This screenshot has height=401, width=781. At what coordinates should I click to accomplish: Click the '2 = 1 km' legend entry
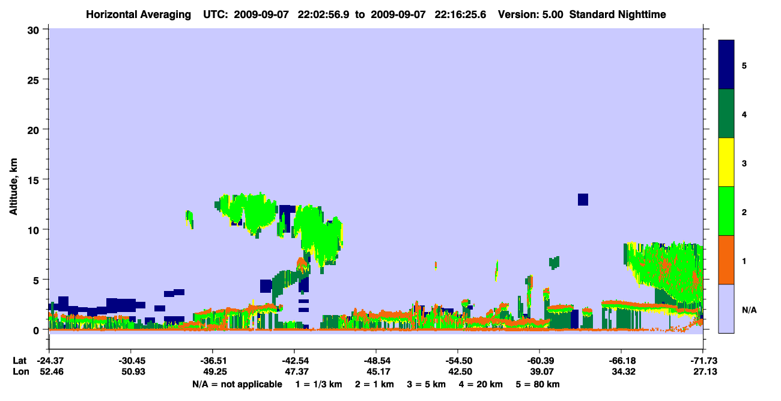pos(374,384)
